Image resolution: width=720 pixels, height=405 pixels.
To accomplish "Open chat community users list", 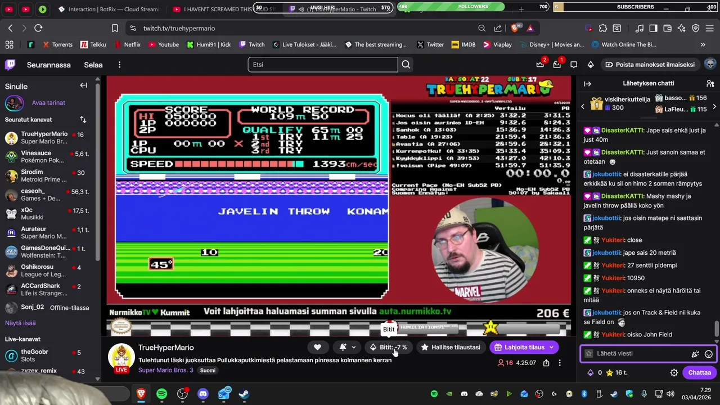I will tap(710, 83).
